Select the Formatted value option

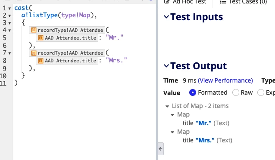click(193, 92)
